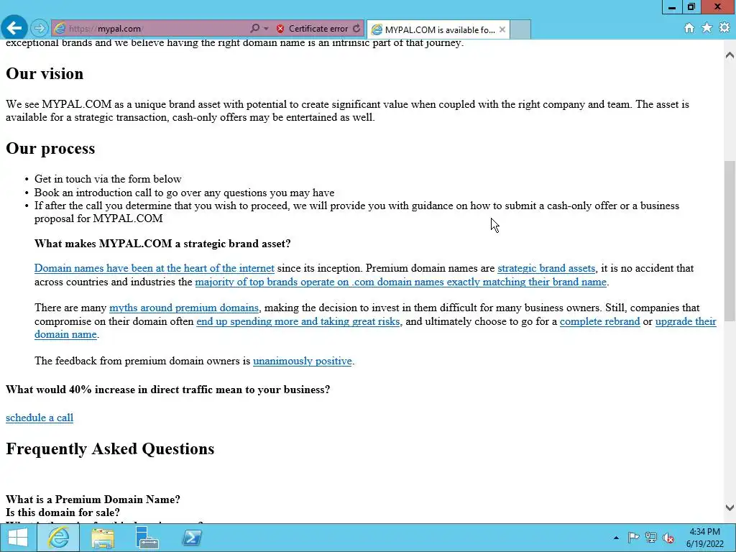
Task: Click Internet Explorer taskbar icon
Action: [58, 538]
